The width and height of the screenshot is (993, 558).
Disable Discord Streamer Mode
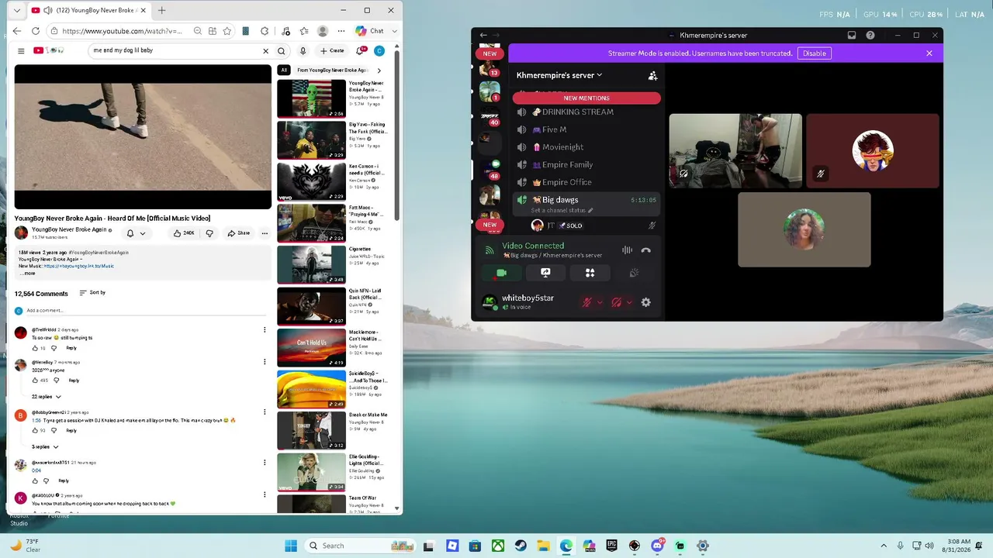pos(814,53)
